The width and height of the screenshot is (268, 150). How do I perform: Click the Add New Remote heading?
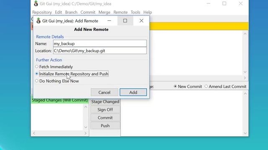tap(91, 29)
